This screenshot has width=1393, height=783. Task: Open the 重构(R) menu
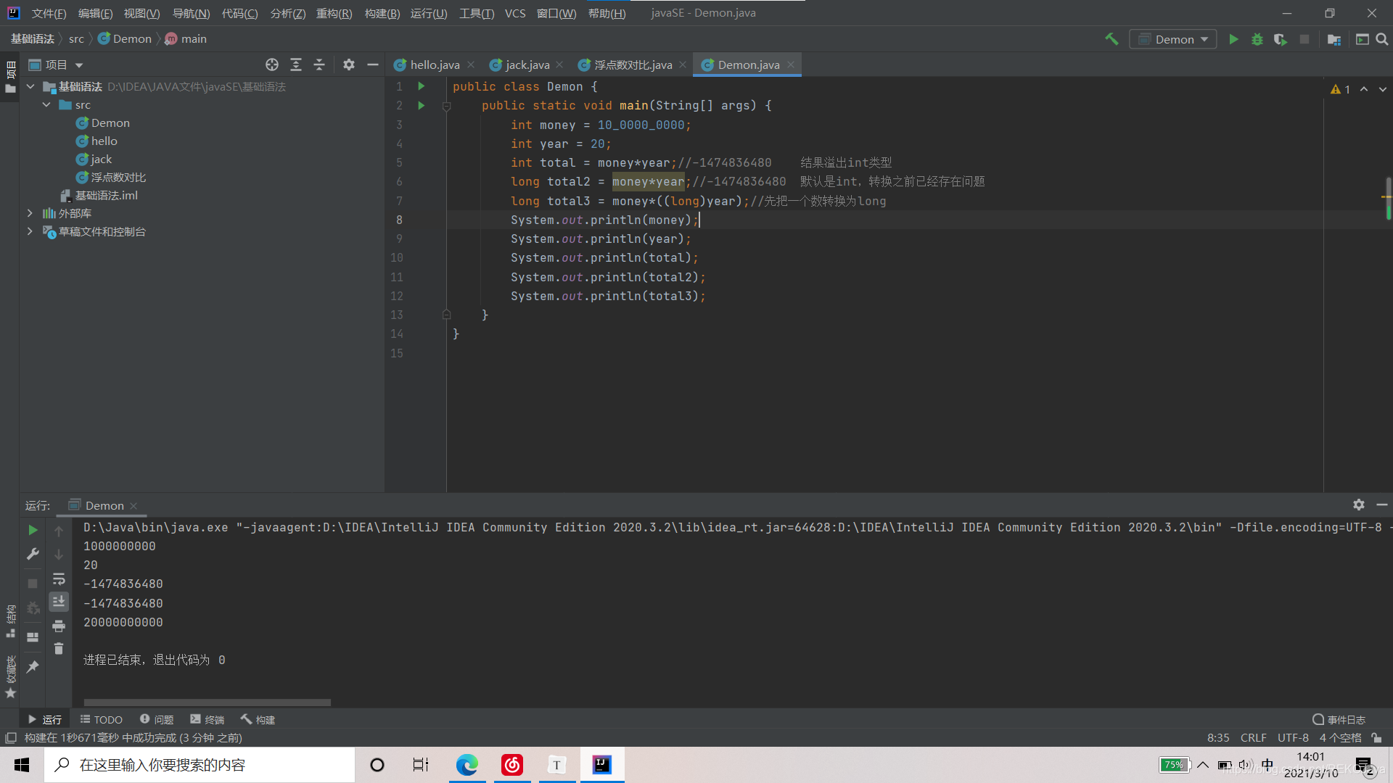(x=334, y=13)
